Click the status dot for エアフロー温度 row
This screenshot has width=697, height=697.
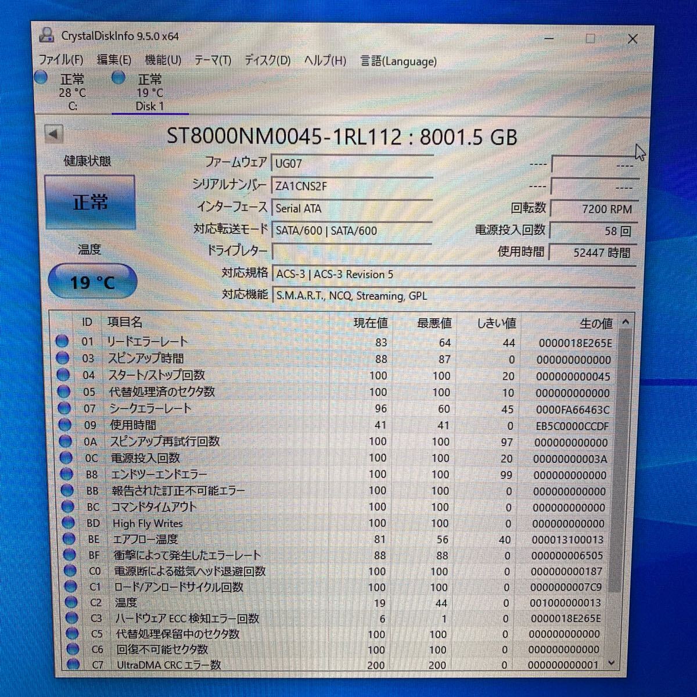pyautogui.click(x=69, y=540)
